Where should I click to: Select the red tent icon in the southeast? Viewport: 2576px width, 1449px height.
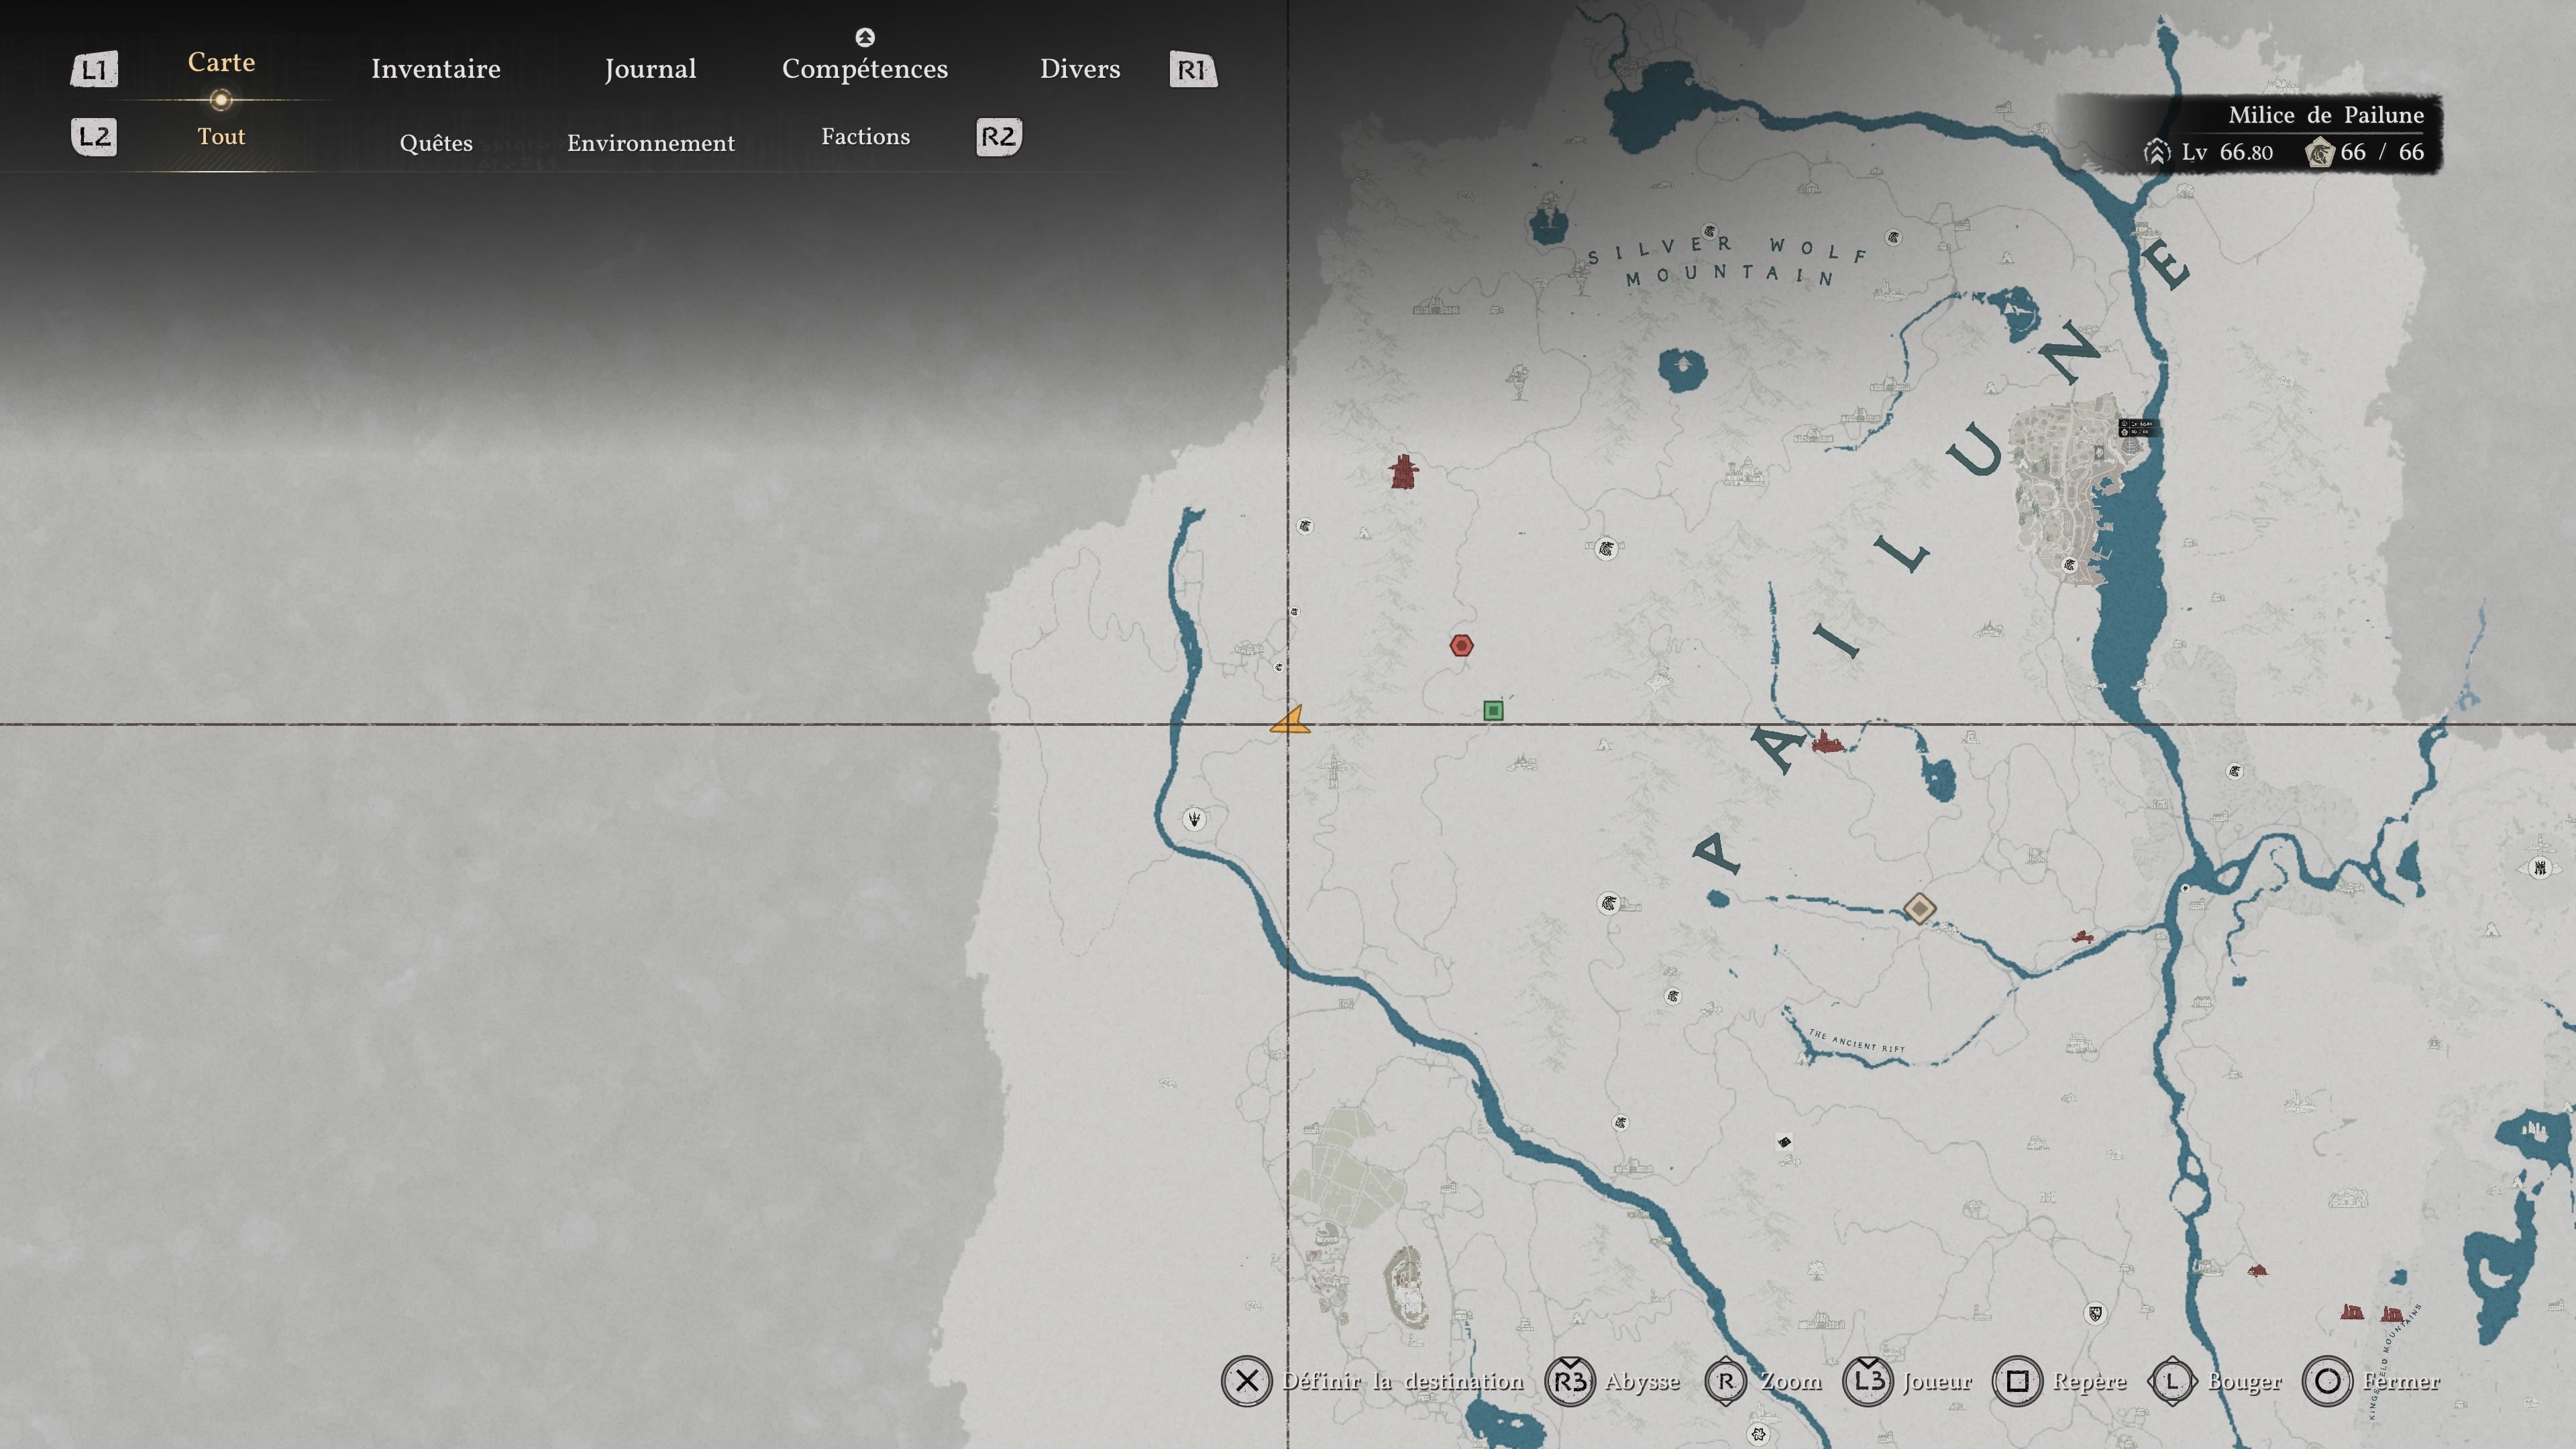click(x=2257, y=1270)
